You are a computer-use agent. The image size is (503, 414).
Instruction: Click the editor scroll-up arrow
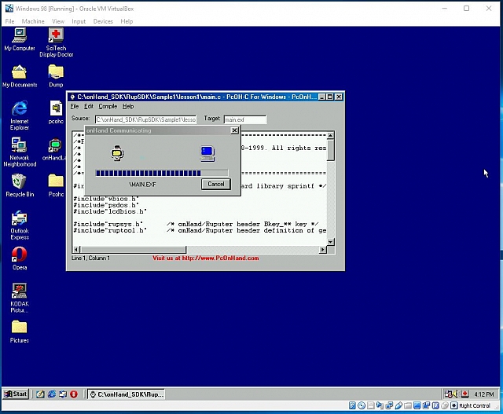(330, 135)
